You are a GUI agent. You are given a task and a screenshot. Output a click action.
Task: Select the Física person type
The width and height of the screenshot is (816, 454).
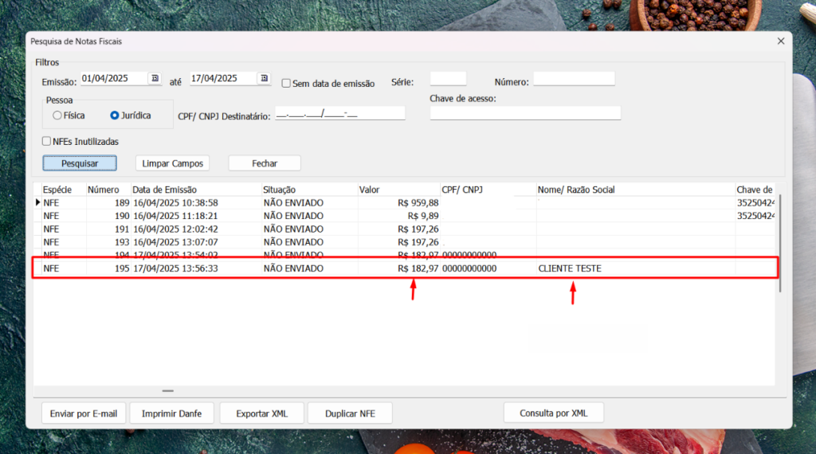57,115
